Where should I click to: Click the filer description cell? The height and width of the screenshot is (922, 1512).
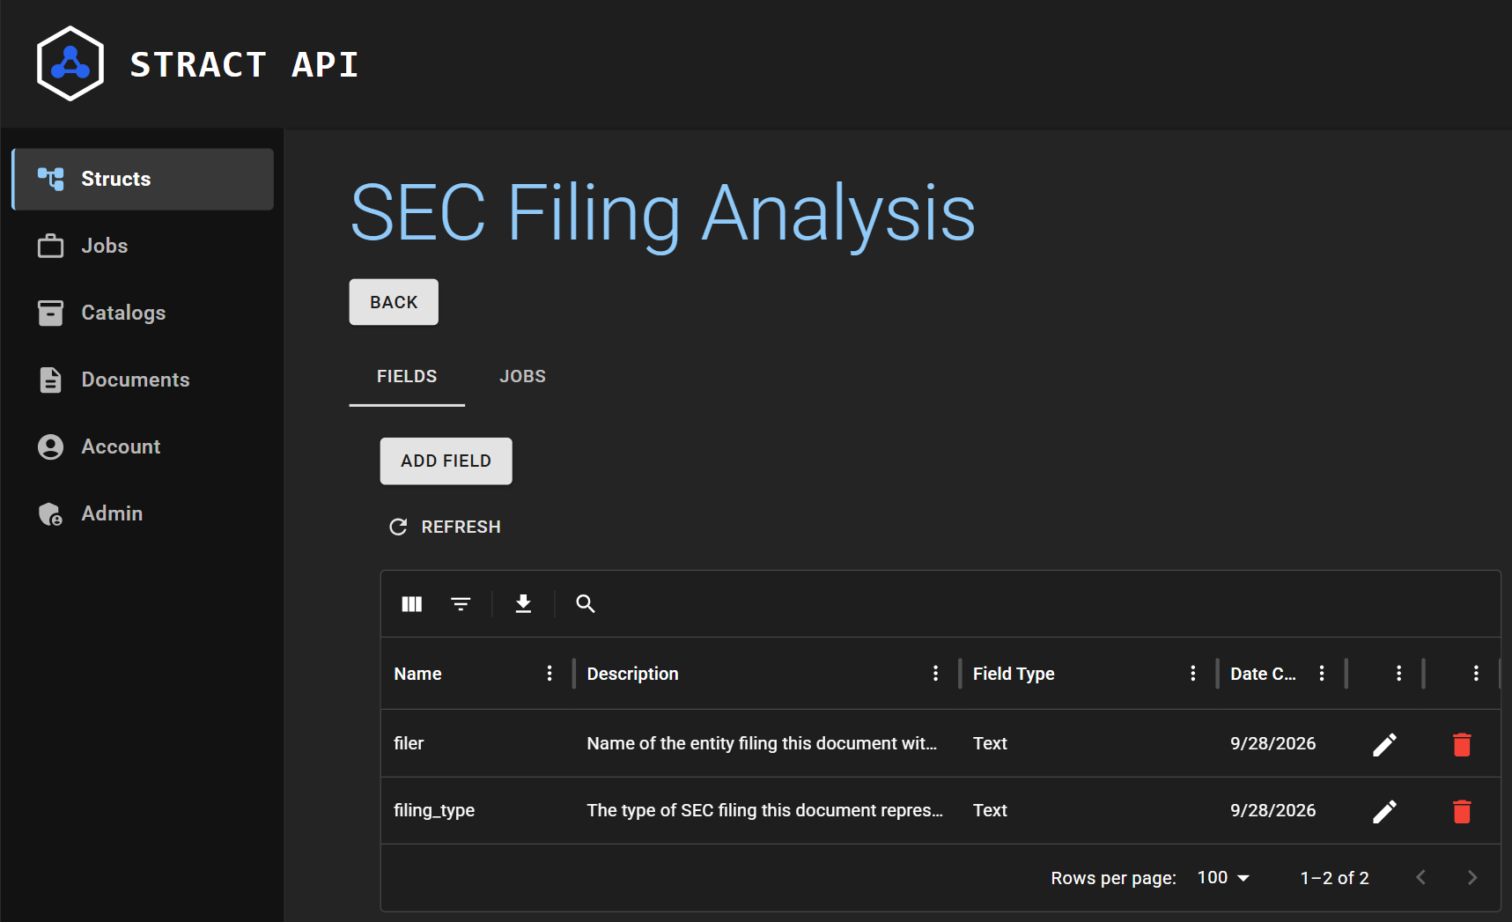click(767, 743)
